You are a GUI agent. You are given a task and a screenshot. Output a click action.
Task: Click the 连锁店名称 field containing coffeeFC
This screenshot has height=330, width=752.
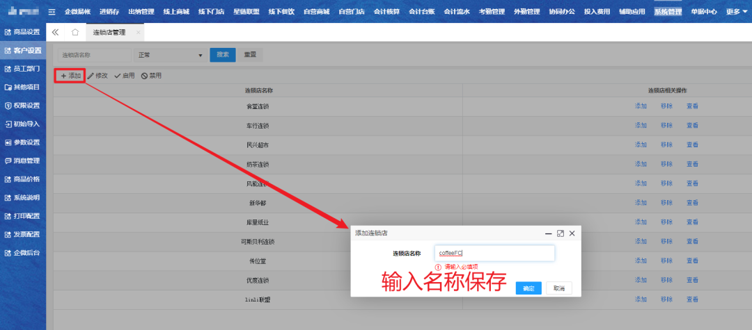[x=494, y=253]
